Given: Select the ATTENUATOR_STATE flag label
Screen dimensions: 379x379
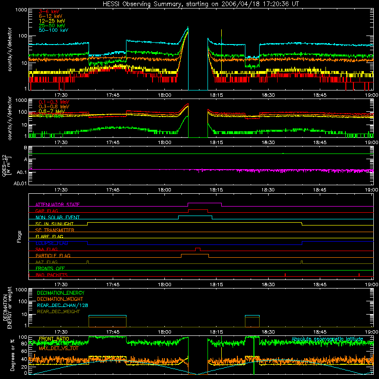Looking at the screenshot, I should 57,205.
